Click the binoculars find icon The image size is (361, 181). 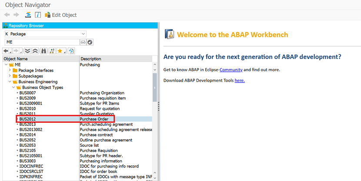click(43, 51)
